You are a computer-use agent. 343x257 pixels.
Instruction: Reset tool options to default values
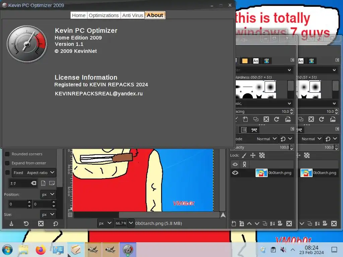pyautogui.click(x=55, y=224)
